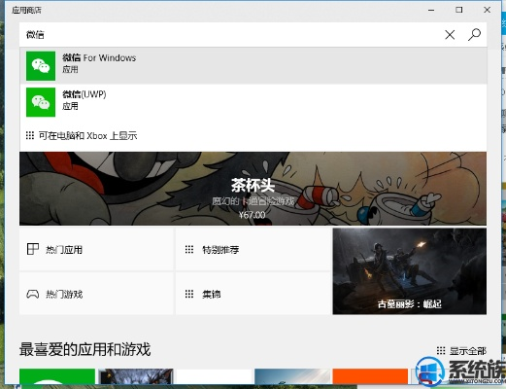Open the 热门应用 category
506x389 pixels.
pos(96,250)
